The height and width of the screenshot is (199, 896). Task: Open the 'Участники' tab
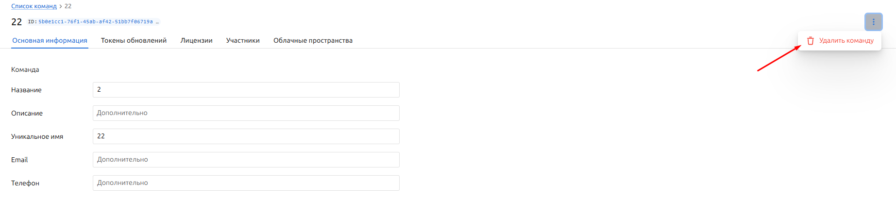(x=243, y=41)
